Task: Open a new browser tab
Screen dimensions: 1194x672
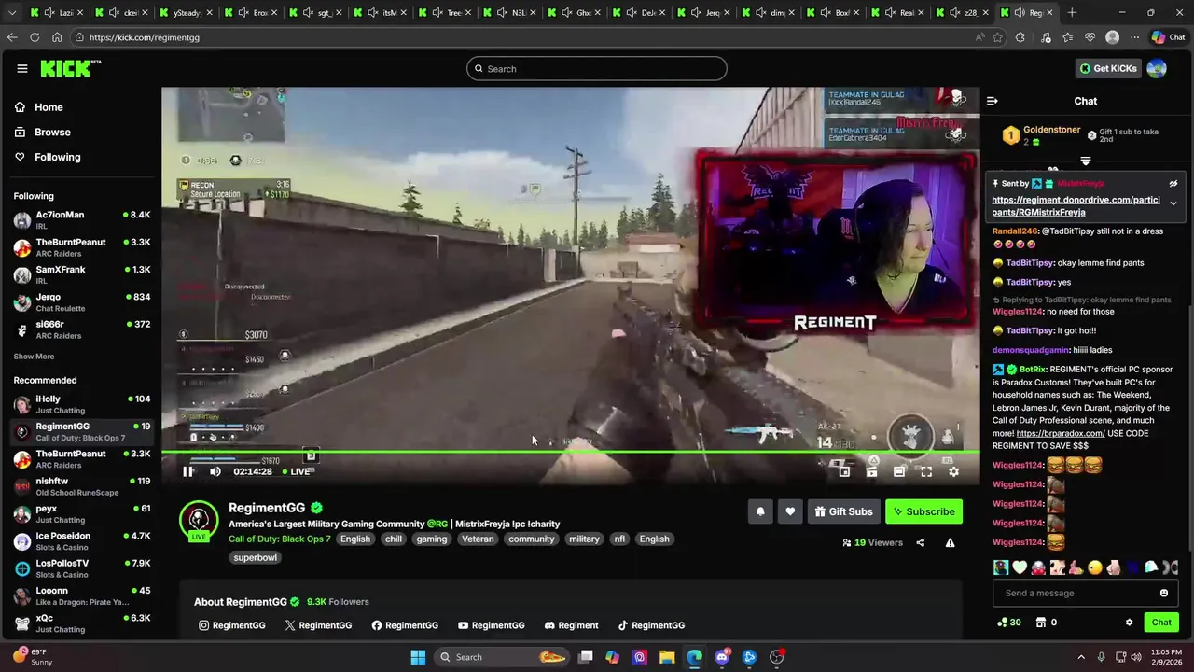Action: [1072, 13]
